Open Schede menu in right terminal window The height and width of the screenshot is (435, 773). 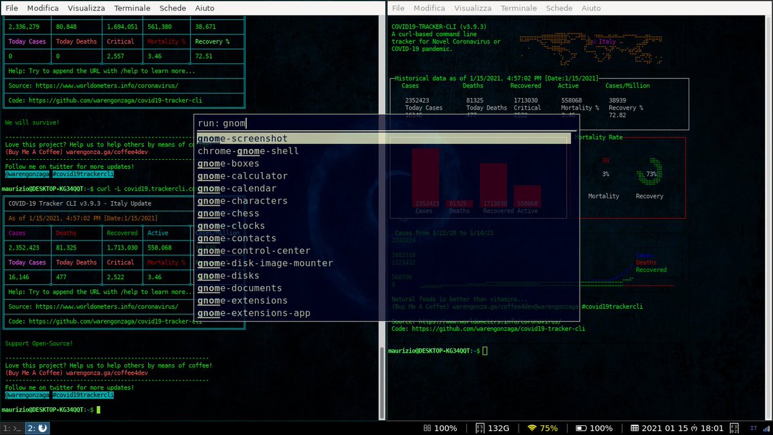pos(559,8)
